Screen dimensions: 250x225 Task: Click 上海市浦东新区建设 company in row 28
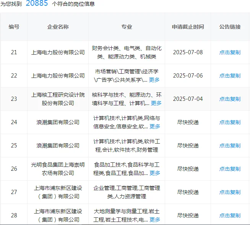58,215
